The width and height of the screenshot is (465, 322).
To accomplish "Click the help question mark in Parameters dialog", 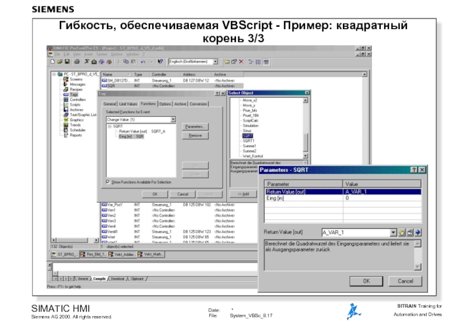I will (x=414, y=170).
